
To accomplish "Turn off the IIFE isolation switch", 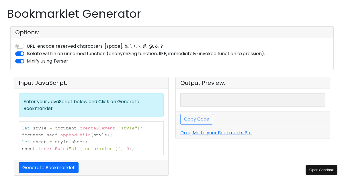I will click(20, 54).
